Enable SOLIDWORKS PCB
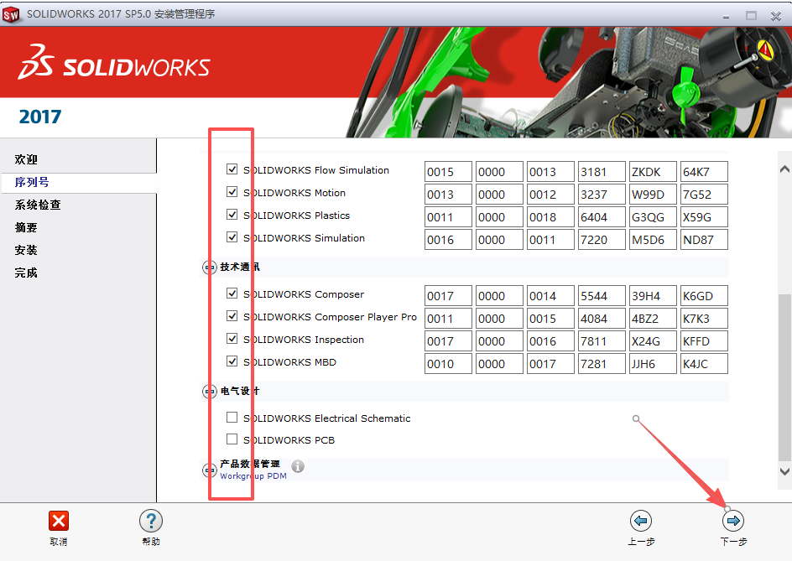The image size is (792, 561). [232, 438]
